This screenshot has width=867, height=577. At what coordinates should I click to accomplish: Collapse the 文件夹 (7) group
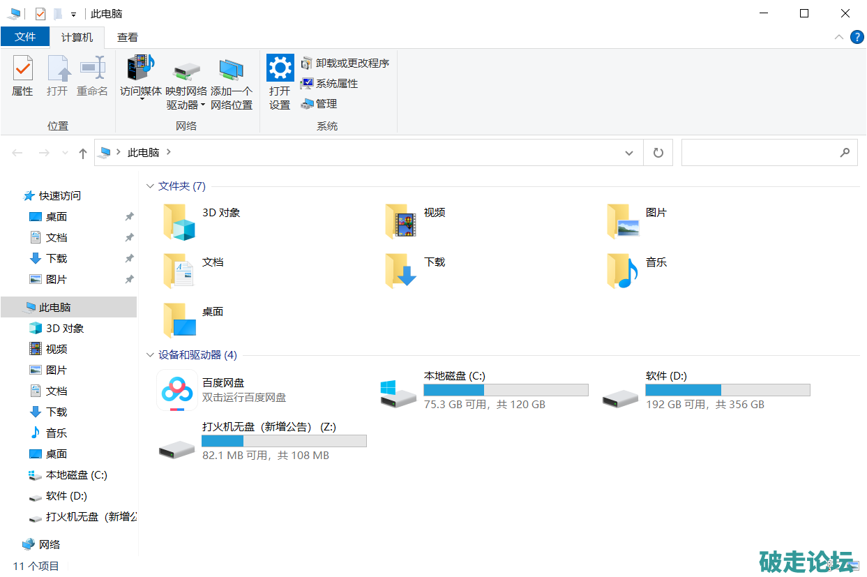click(x=150, y=186)
